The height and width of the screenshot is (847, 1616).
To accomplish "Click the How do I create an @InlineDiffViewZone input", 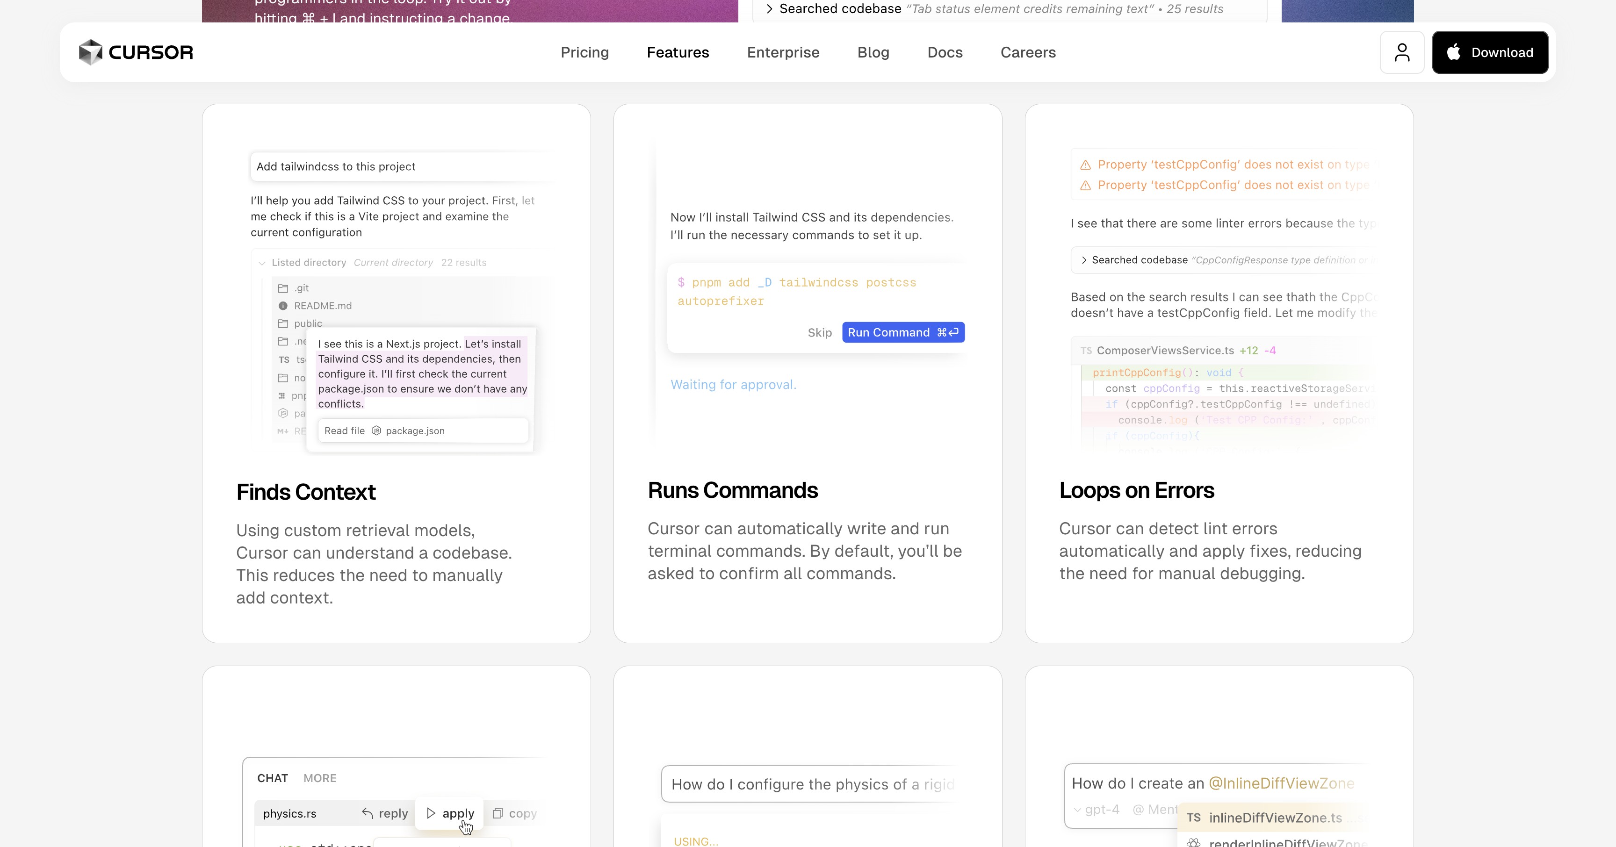I will tap(1217, 783).
